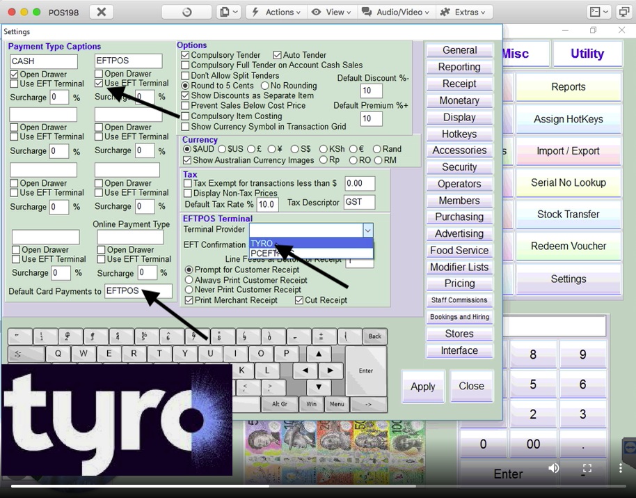Image resolution: width=636 pixels, height=498 pixels.
Task: Click the X close session button by POS198
Action: (101, 12)
